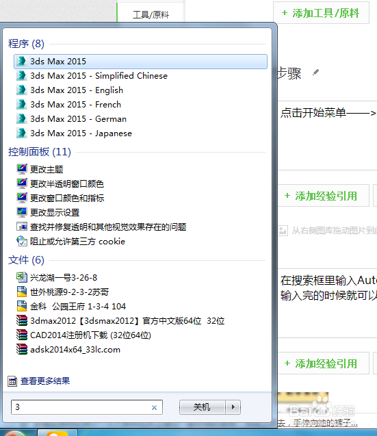This screenshot has height=436, width=377.
Task: Open 更改窗口颜色和指标 control panel item
Action: point(67,198)
